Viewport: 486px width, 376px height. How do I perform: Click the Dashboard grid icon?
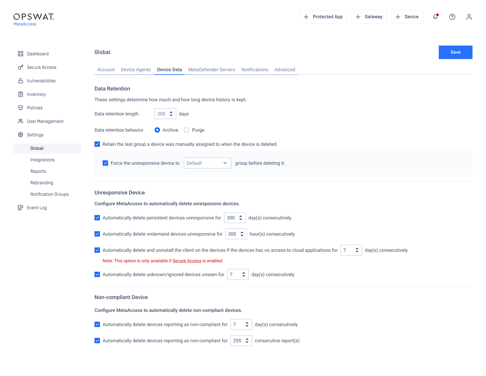pos(21,54)
